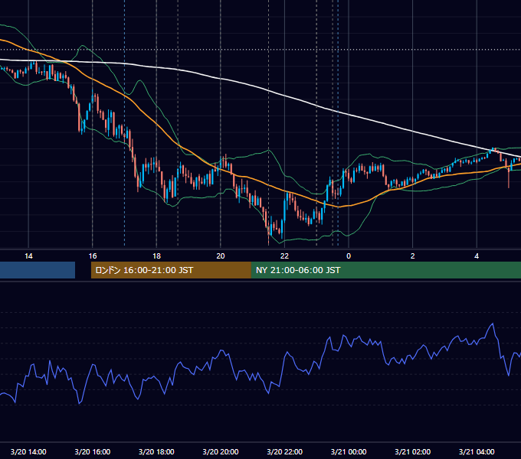Click the 3/21 00:00 date label
The height and width of the screenshot is (459, 521).
pyautogui.click(x=349, y=451)
